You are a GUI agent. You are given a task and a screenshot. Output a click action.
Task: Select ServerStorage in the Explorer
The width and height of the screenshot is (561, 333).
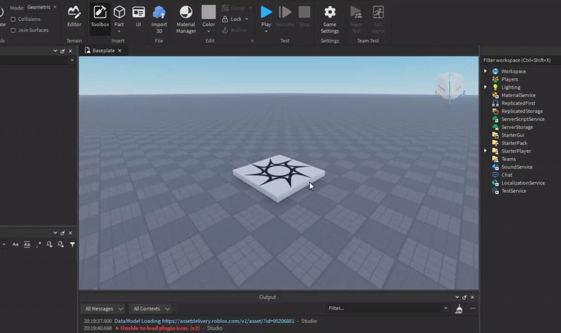pos(517,127)
